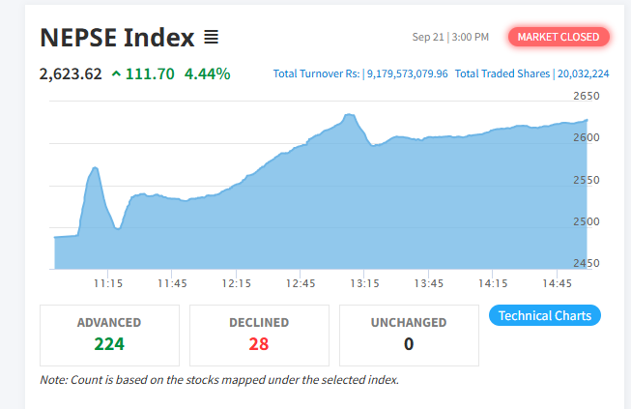The width and height of the screenshot is (631, 409).
Task: Click the 3:00 PM time label
Action: (471, 37)
